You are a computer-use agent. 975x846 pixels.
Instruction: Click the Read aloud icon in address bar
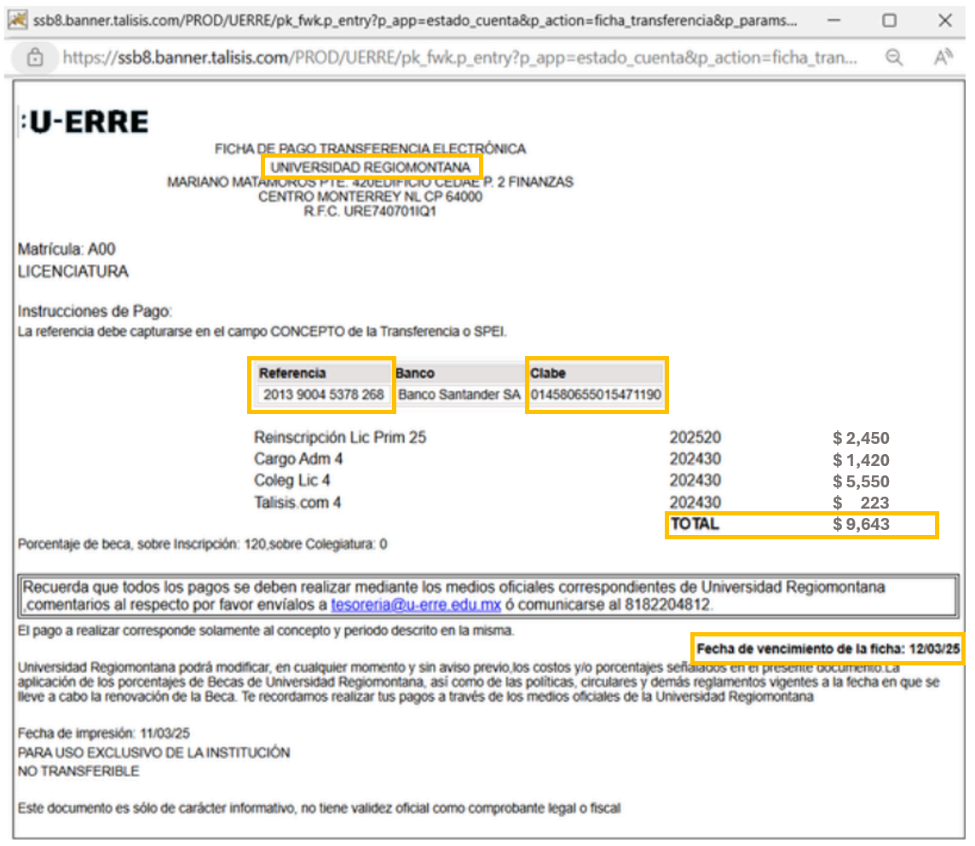click(943, 57)
